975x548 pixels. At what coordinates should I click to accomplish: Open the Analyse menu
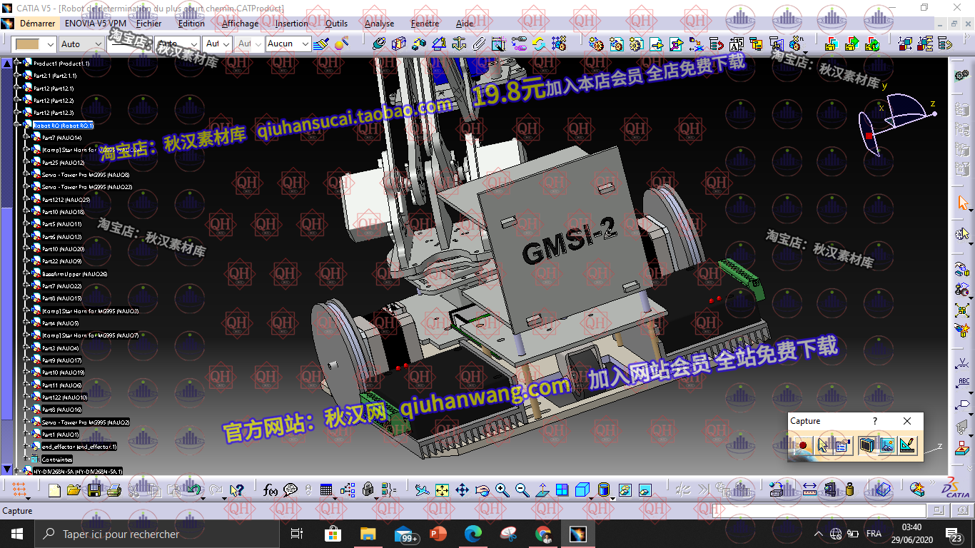point(379,24)
